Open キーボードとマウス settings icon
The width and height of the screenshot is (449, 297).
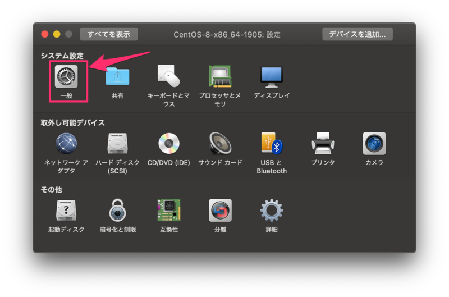(169, 76)
